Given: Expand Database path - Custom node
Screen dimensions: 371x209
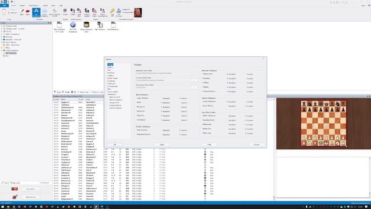Looking at the screenshot, I should tap(1, 28).
